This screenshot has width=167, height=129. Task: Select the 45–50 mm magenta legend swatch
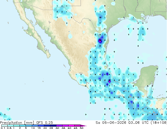coord(77,126)
